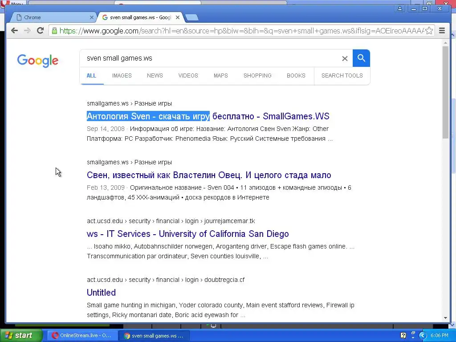Image resolution: width=456 pixels, height=342 pixels.
Task: Switch to the IMAGES search tab
Action: [x=122, y=76]
